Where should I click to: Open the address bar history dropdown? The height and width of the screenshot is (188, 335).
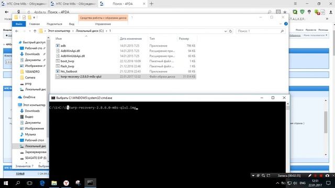point(226,31)
